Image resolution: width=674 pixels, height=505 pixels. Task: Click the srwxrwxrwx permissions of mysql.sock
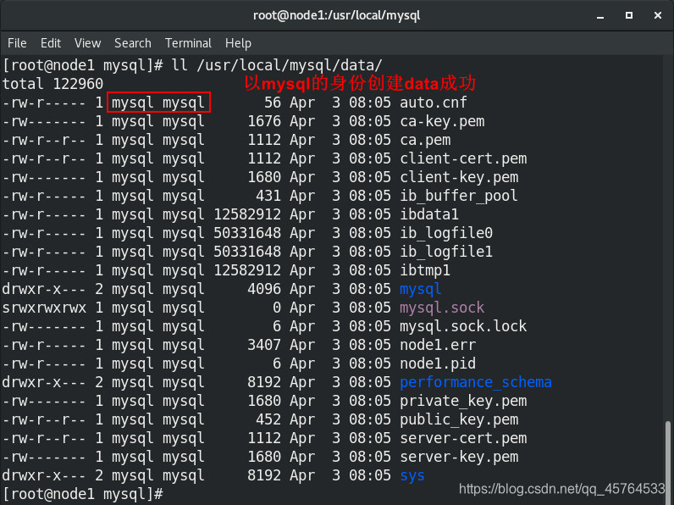click(44, 308)
